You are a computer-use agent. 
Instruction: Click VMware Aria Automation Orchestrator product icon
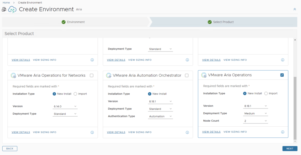[x=108, y=75]
